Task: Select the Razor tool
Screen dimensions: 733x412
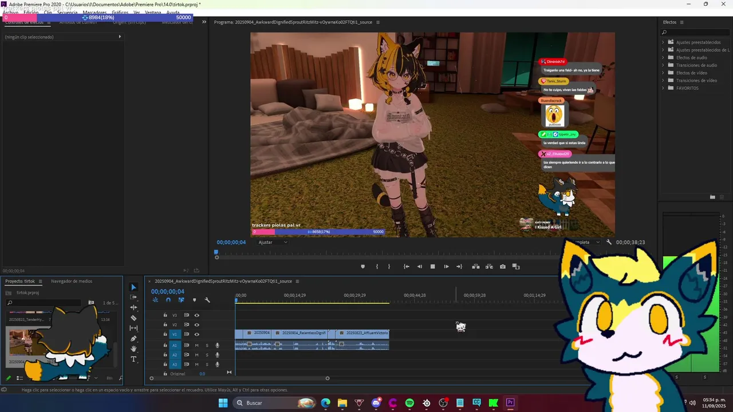Action: 134,318
